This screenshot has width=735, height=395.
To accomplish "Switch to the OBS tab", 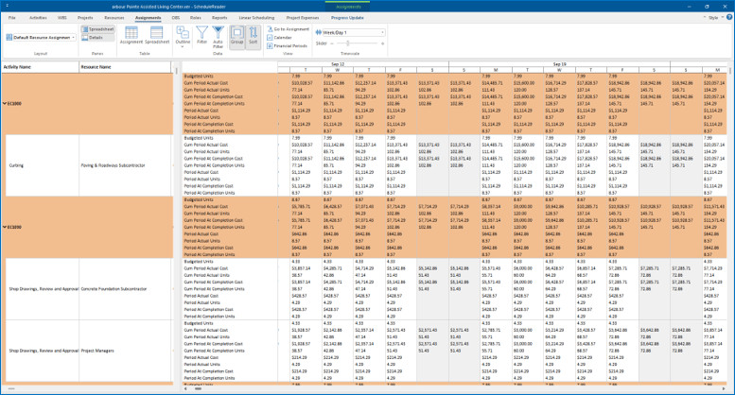I will click(x=175, y=18).
